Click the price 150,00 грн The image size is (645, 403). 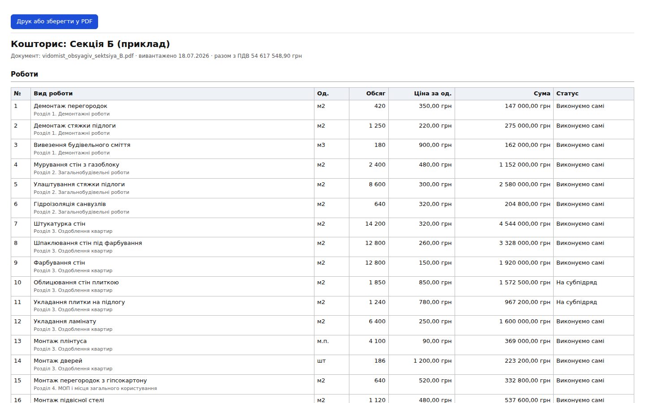click(x=435, y=263)
